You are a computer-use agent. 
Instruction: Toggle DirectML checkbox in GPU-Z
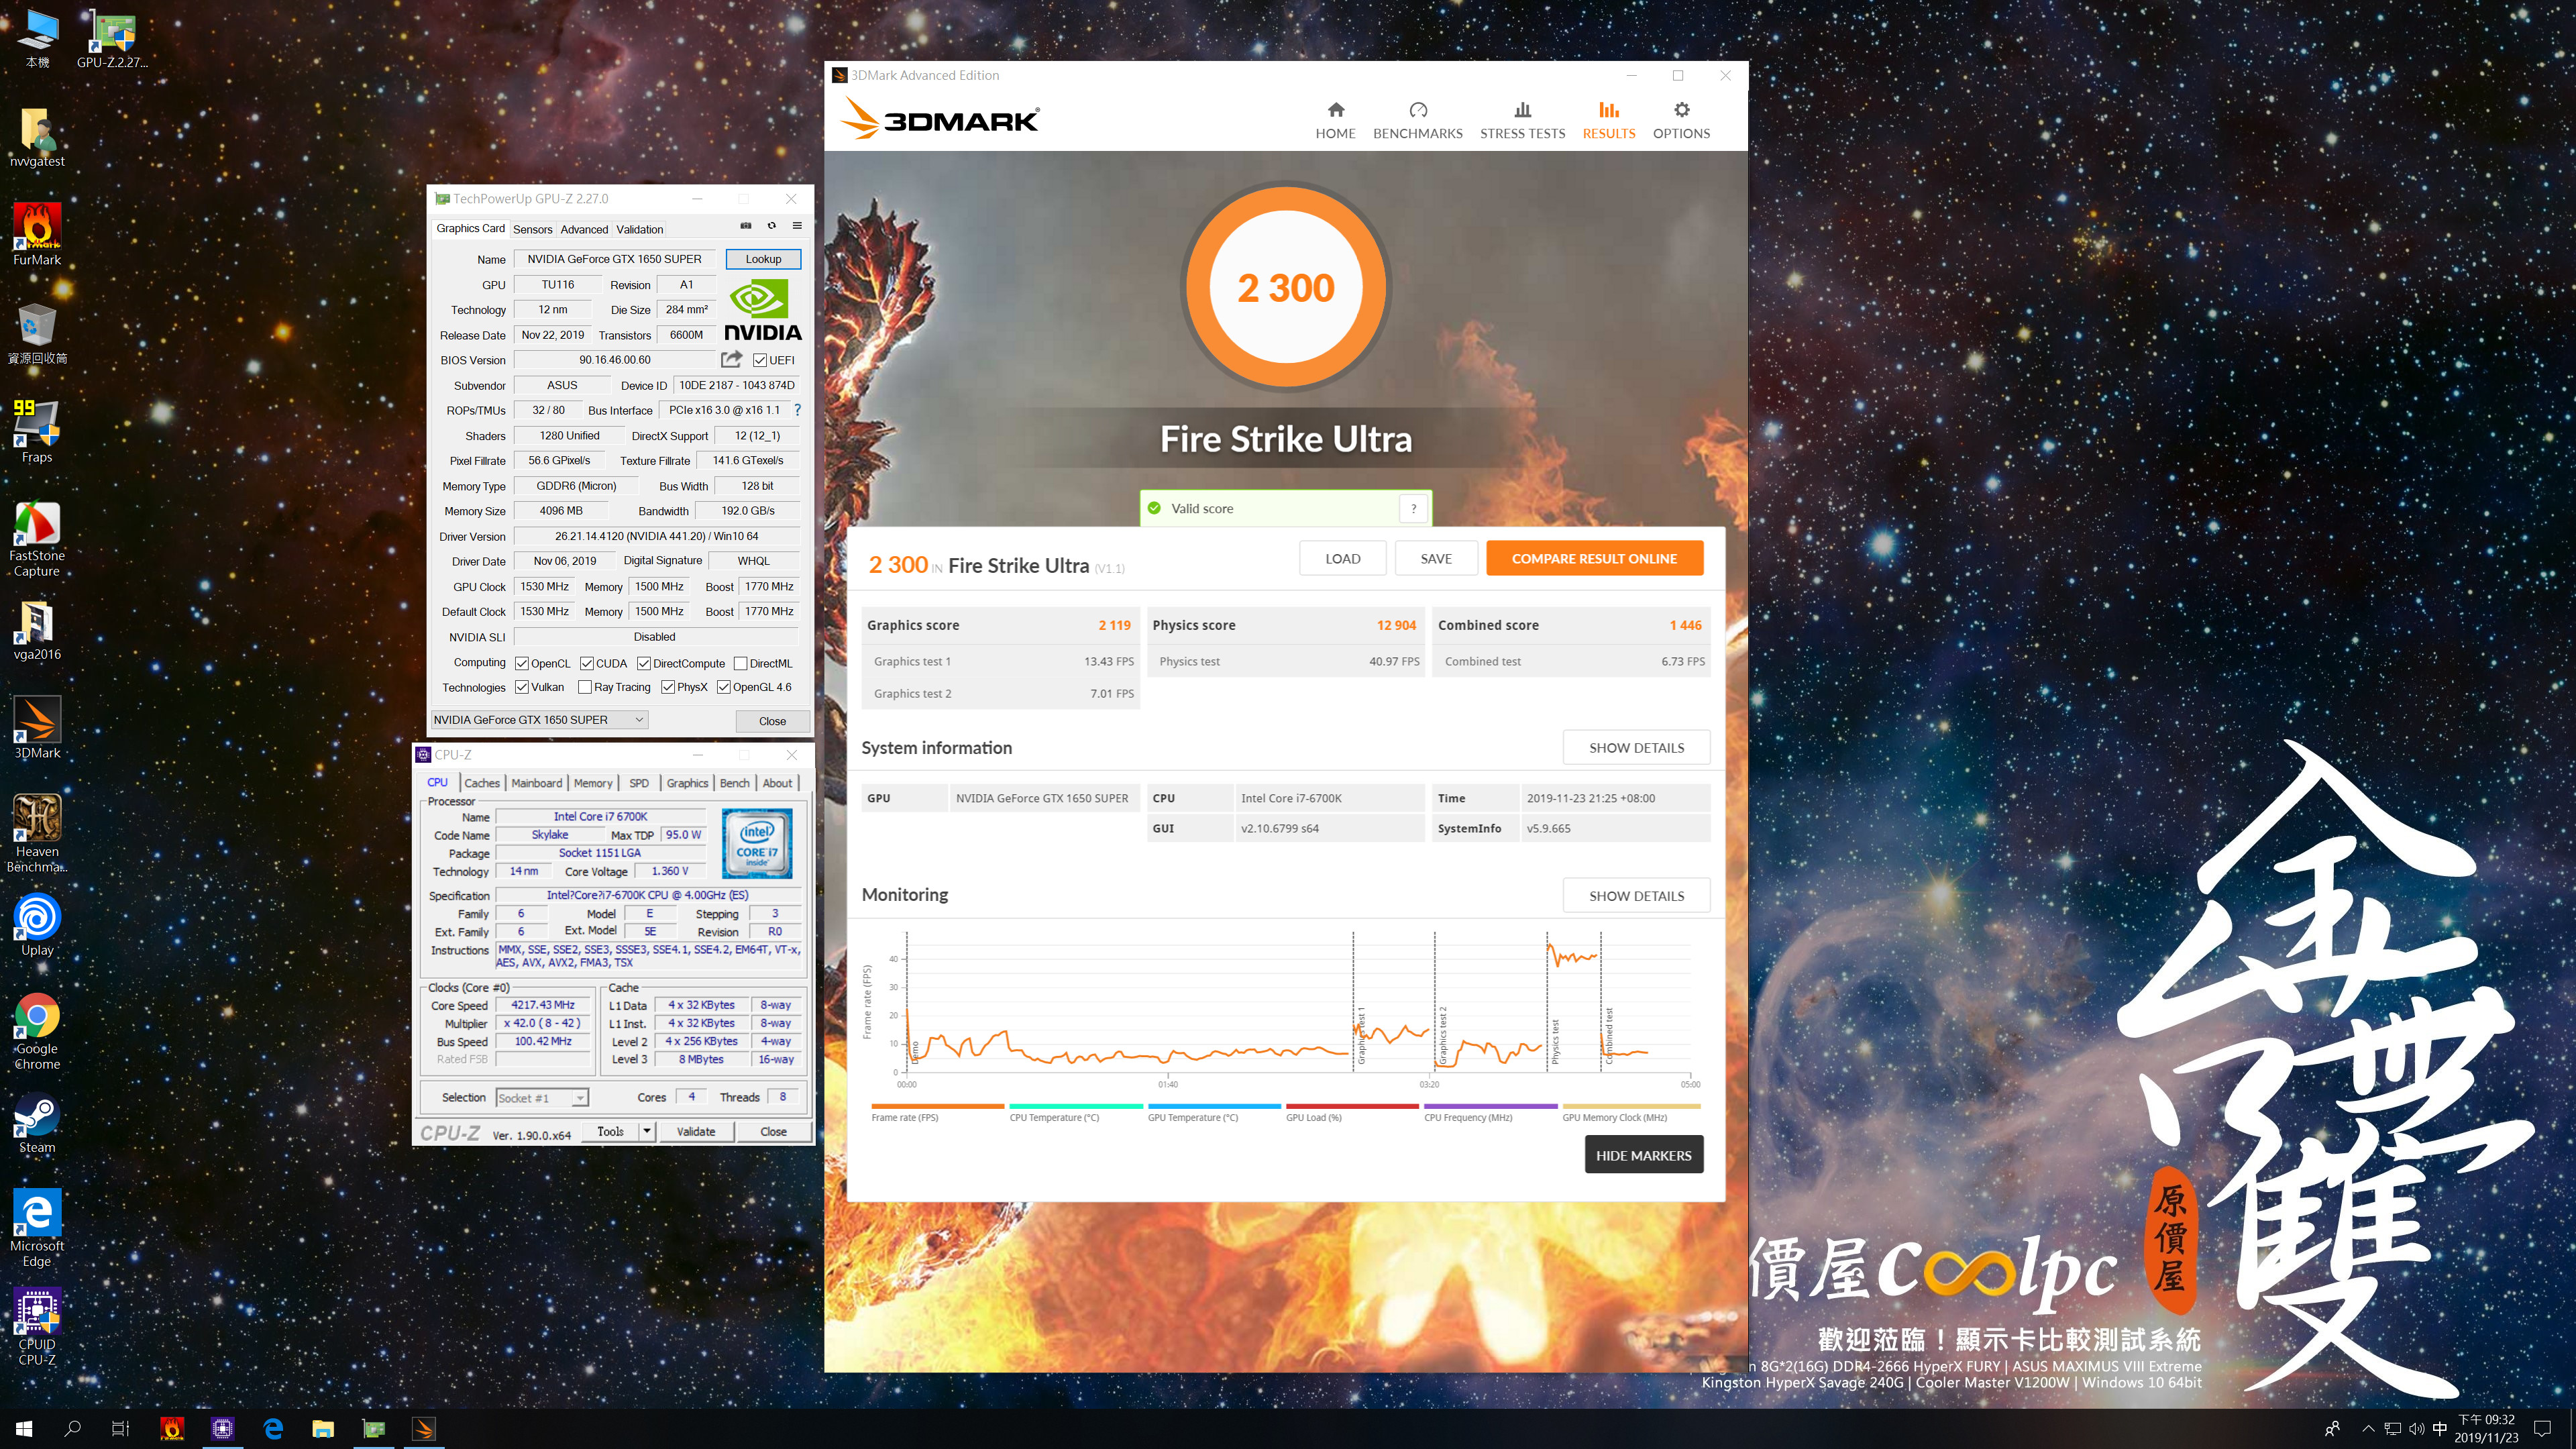740,663
